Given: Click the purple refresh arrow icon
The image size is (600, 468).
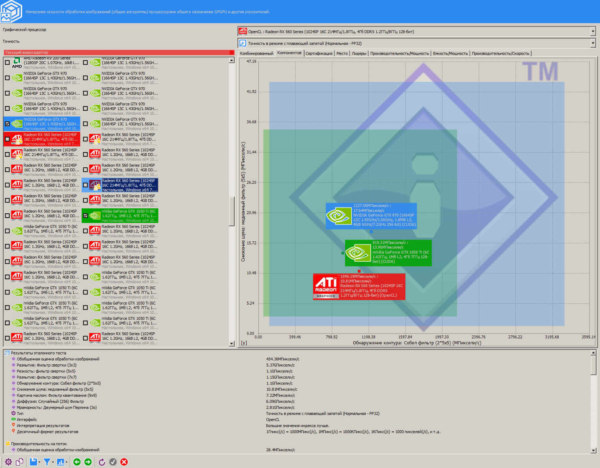Looking at the screenshot, I should click(x=102, y=462).
